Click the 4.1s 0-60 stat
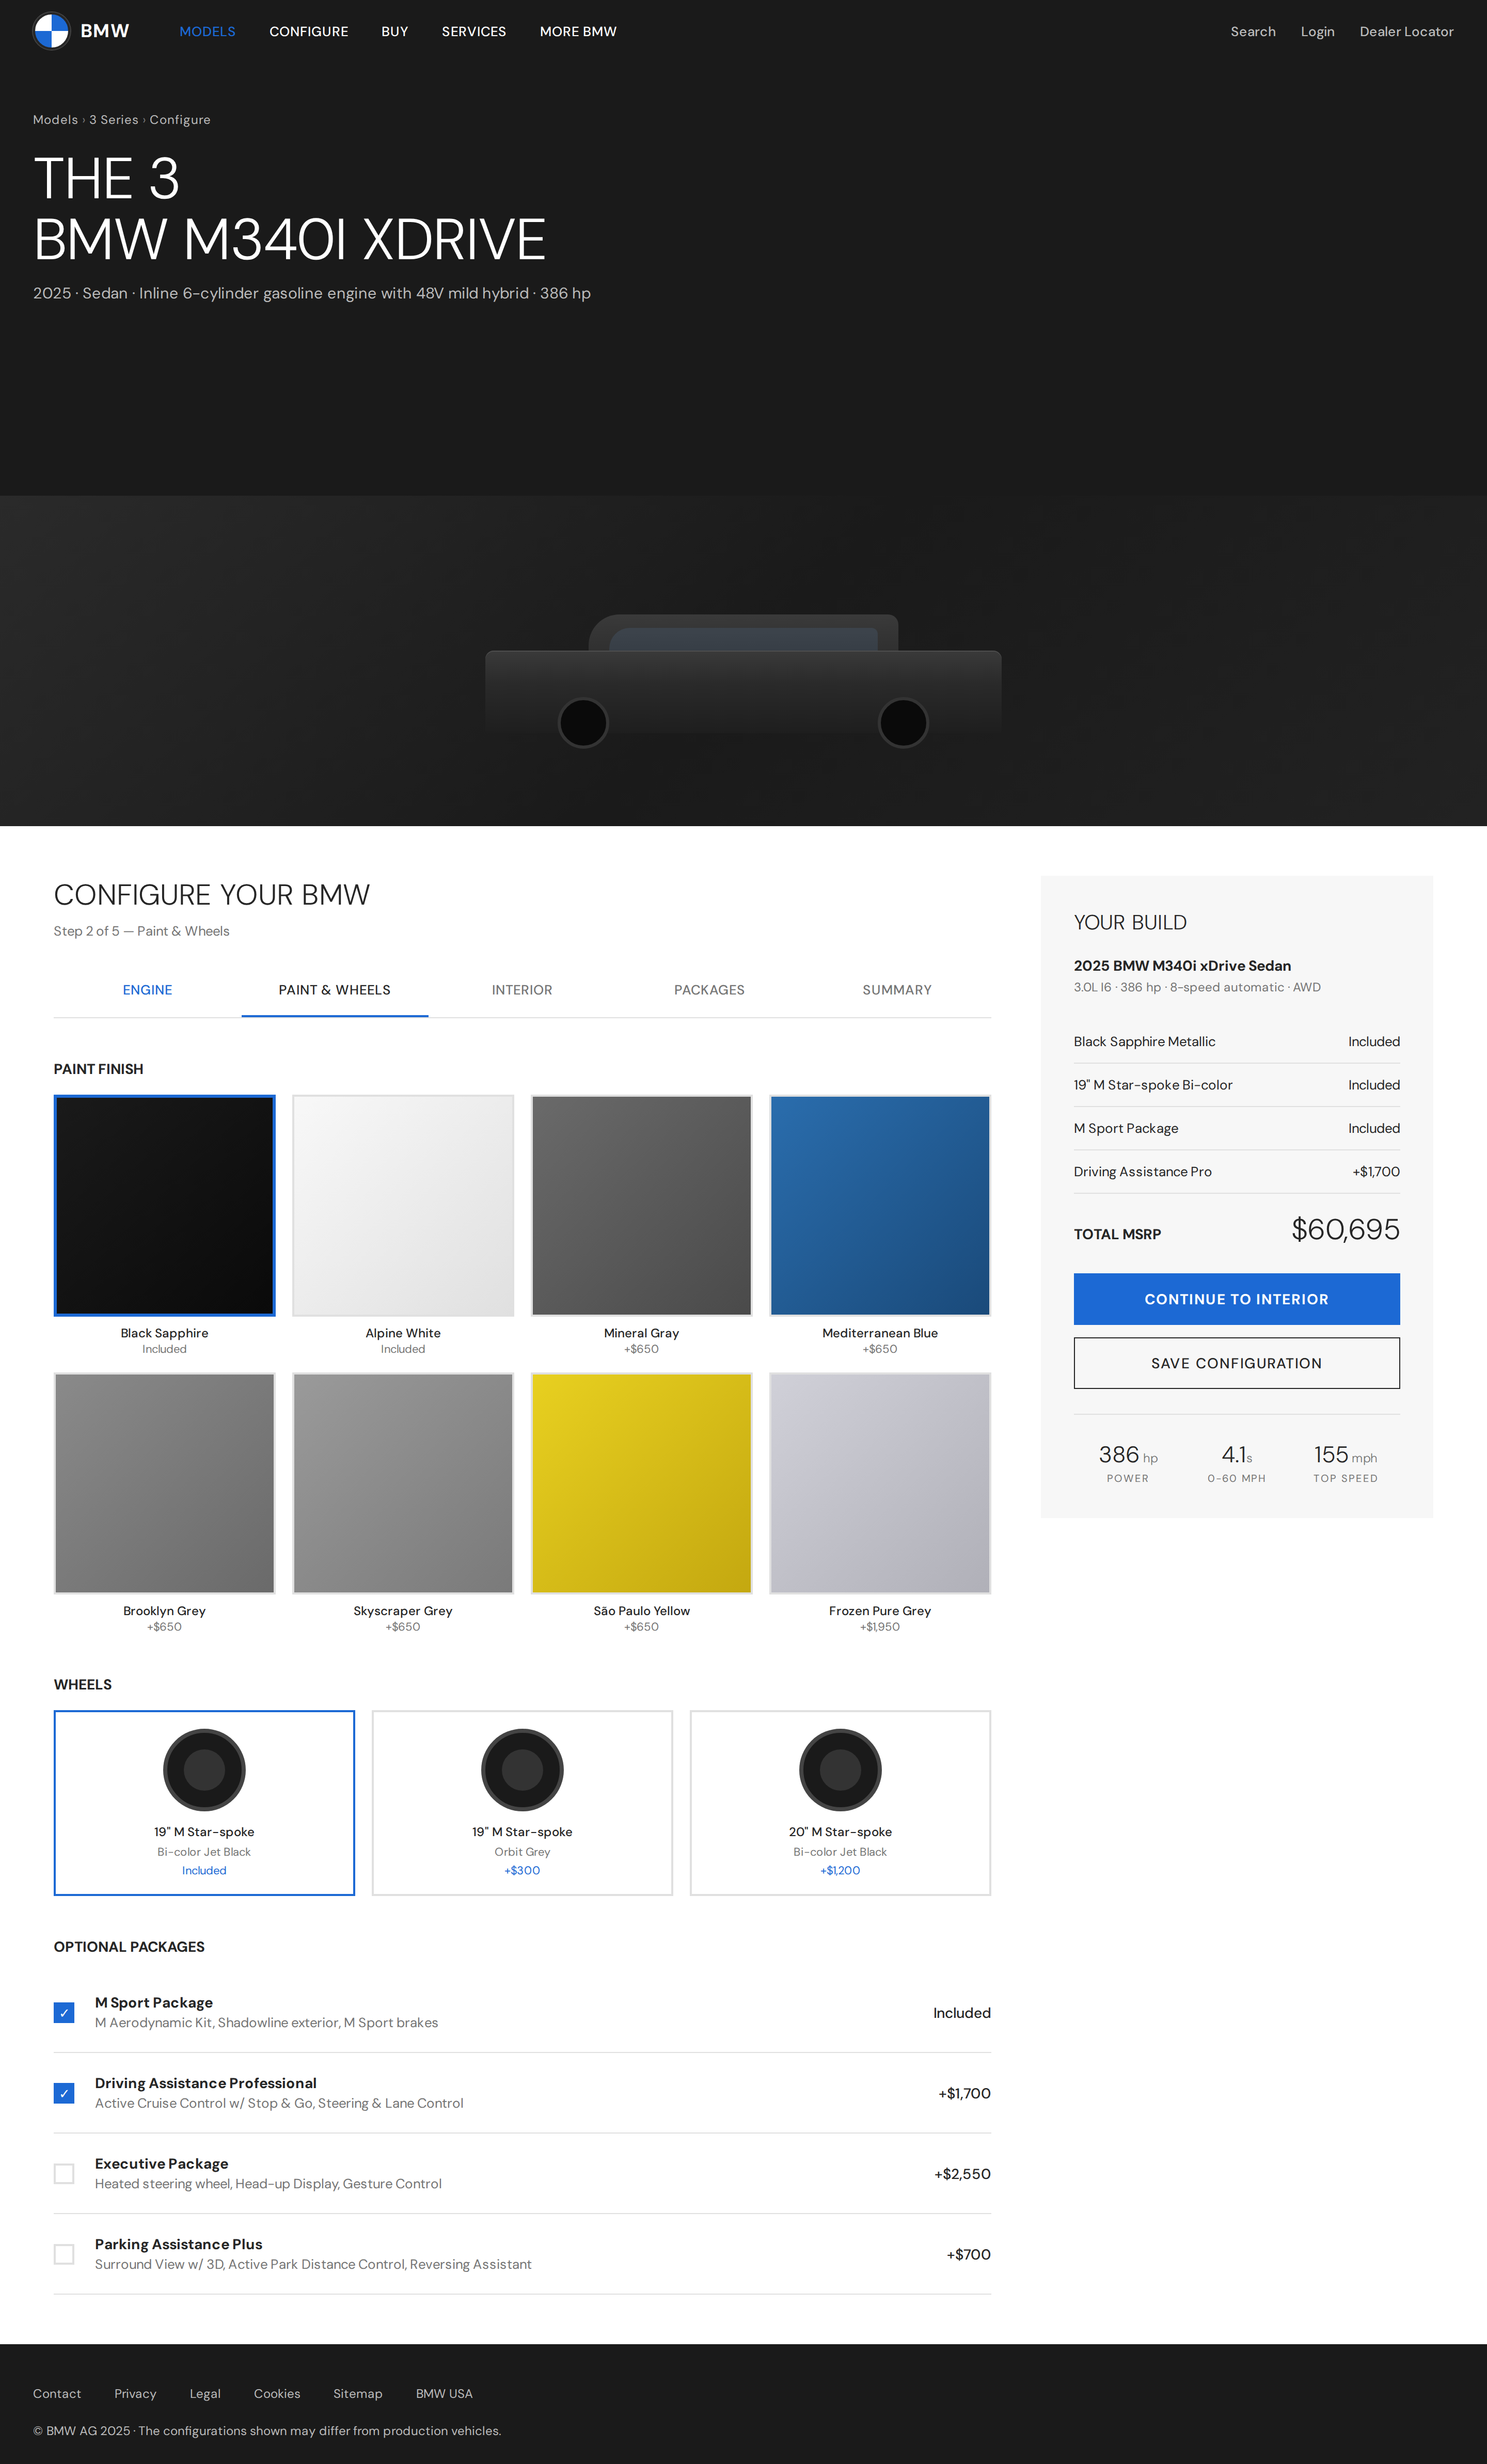This screenshot has width=1487, height=2464. (x=1236, y=1463)
